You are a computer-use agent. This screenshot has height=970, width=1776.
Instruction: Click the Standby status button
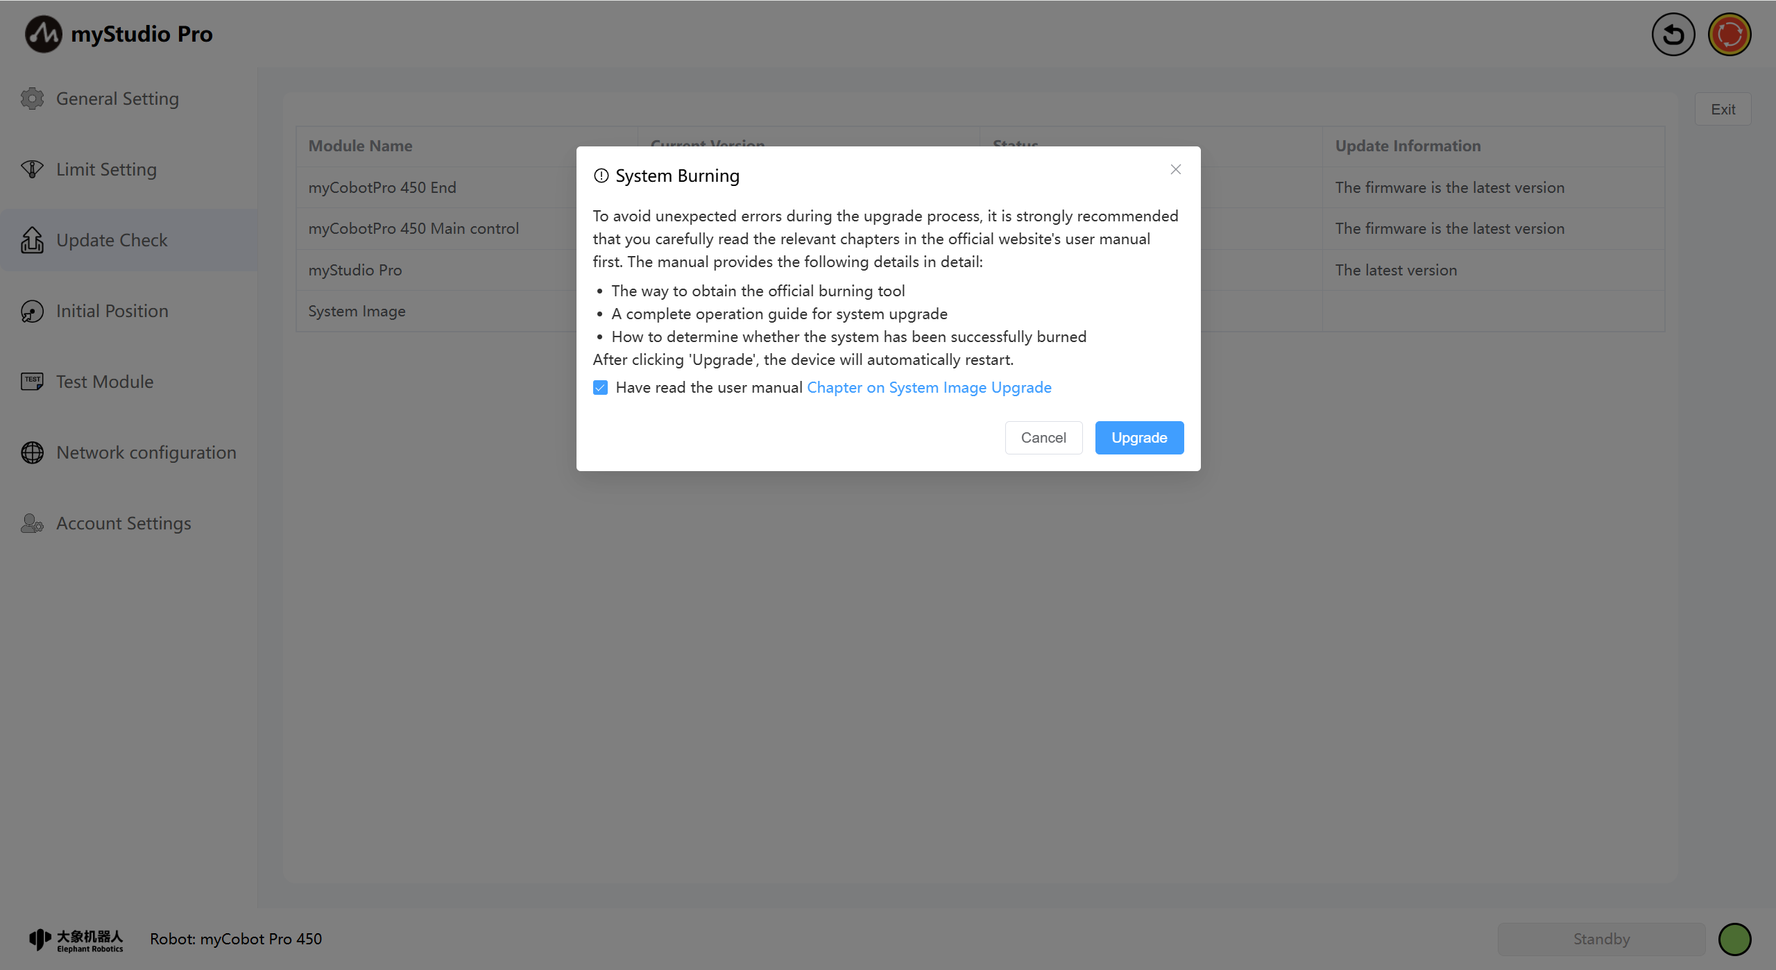1600,939
